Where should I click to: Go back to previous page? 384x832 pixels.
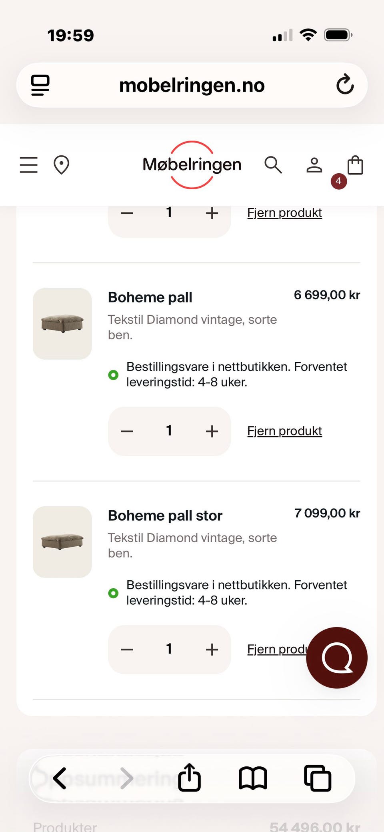click(60, 778)
